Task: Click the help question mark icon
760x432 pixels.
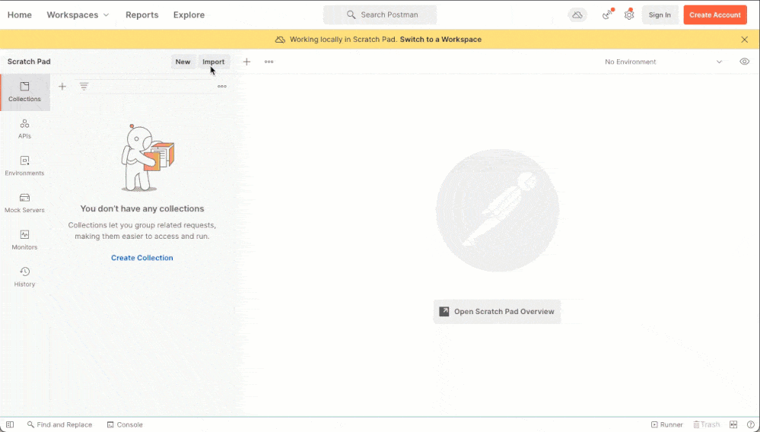Action: pos(751,424)
